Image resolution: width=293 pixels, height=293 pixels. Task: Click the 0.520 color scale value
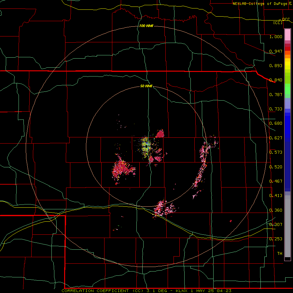coord(276,167)
